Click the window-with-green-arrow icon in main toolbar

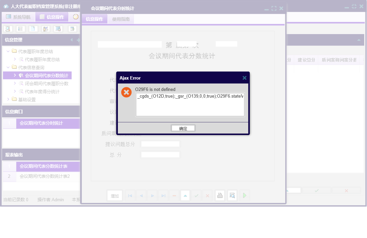(x=72, y=29)
